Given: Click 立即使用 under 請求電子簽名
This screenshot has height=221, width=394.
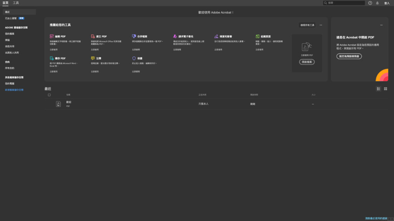Looking at the screenshot, I should click(x=177, y=49).
